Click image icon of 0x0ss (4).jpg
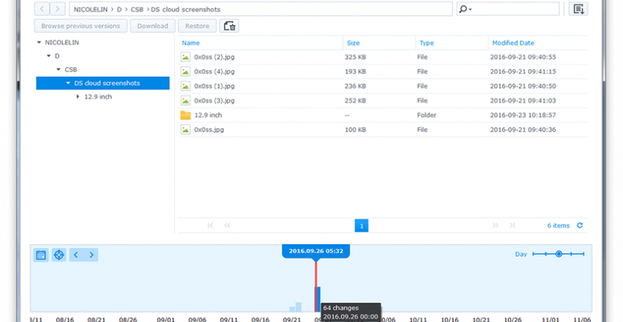The width and height of the screenshot is (623, 322). pos(186,72)
